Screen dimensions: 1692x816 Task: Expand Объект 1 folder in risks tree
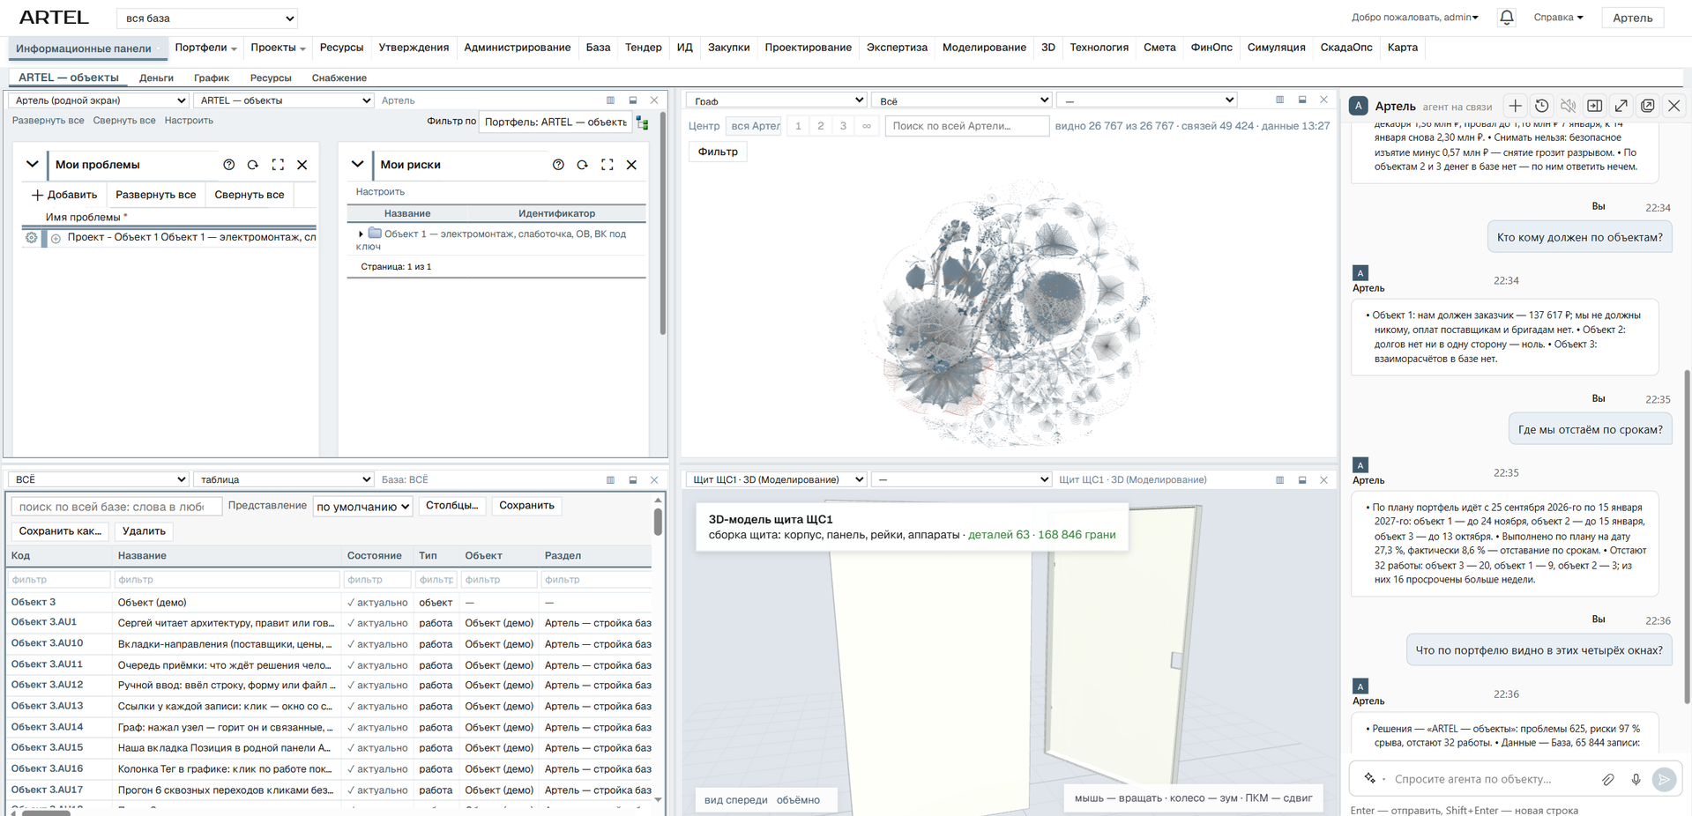click(x=361, y=234)
